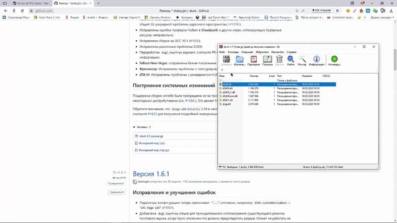Select the d3d9.dll file row
This screenshot has height=223, width=397.
277,84
